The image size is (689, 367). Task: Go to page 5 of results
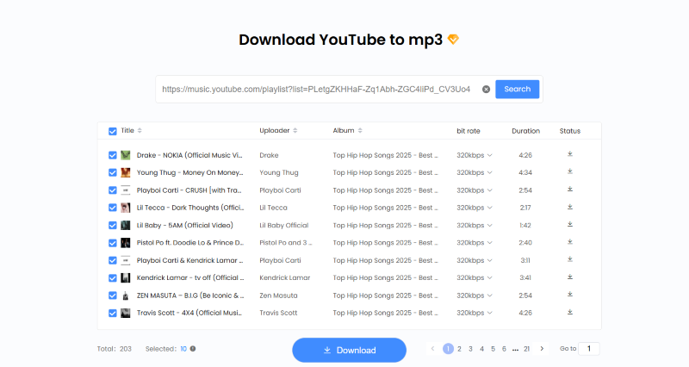pyautogui.click(x=493, y=349)
